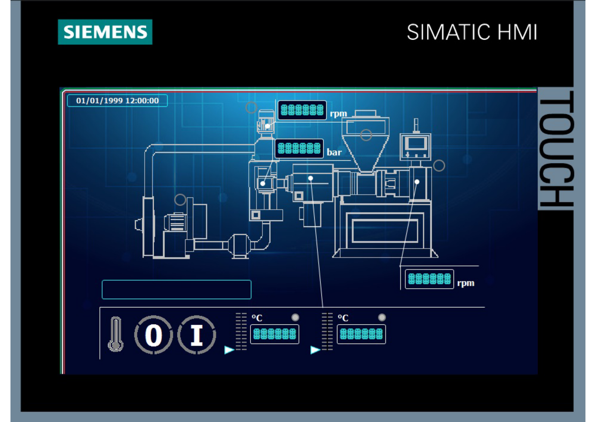Select the inline coupling on the lower pipe
Viewport: 596px width, 422px height.
coord(239,246)
